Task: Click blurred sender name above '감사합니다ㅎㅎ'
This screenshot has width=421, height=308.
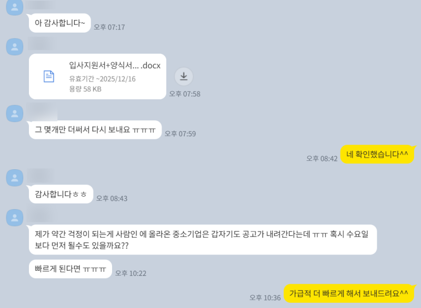Action: coord(41,177)
